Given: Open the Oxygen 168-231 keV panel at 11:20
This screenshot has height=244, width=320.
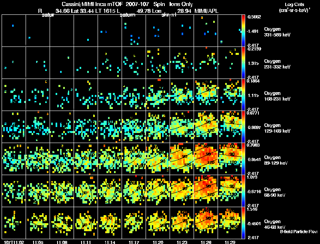Looking at the screenshot, I should click(158, 95).
